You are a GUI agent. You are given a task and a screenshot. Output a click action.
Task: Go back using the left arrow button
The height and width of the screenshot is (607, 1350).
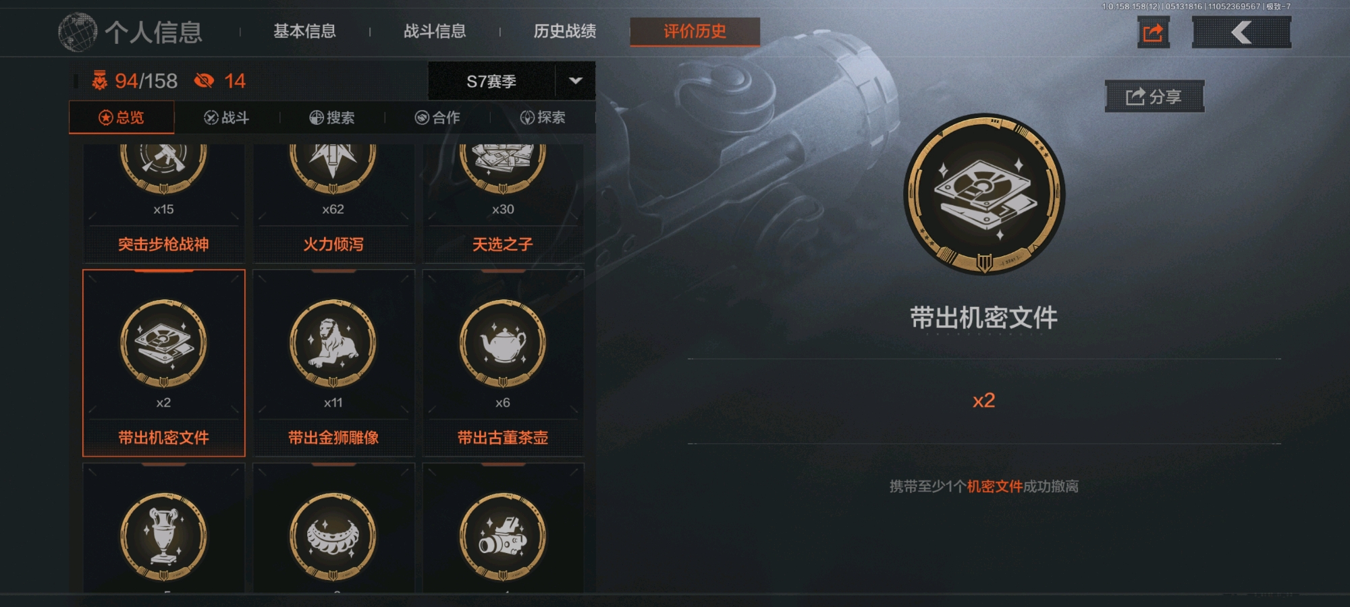click(1241, 32)
